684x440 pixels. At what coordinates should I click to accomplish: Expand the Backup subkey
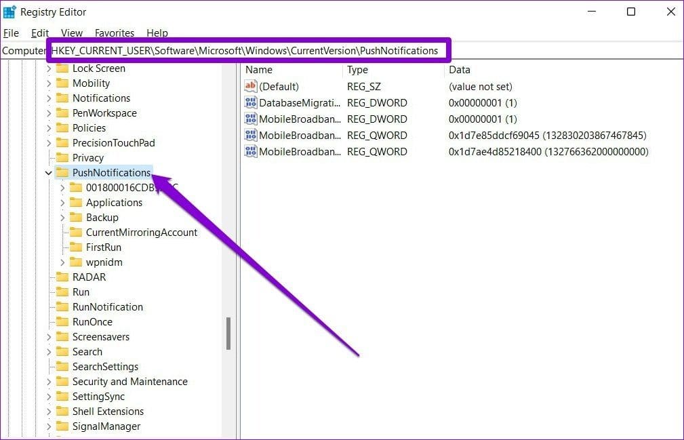tap(62, 218)
